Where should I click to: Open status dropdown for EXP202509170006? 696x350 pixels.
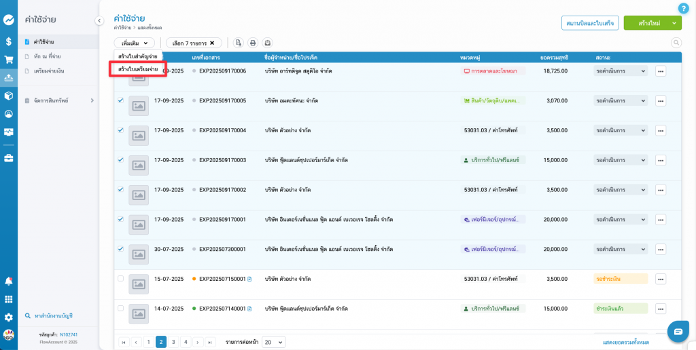621,71
